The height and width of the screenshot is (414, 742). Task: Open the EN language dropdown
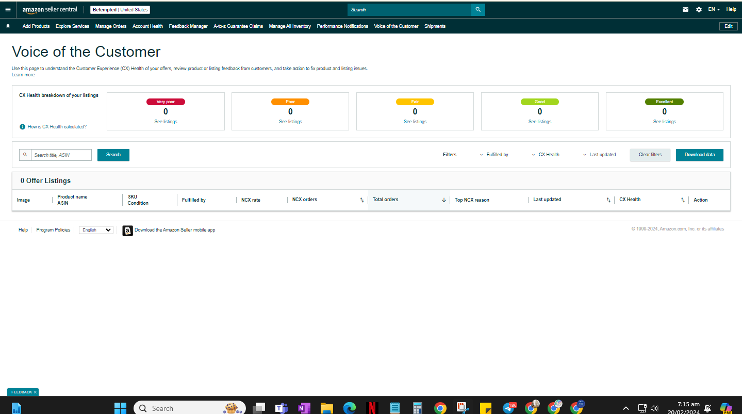pyautogui.click(x=714, y=9)
